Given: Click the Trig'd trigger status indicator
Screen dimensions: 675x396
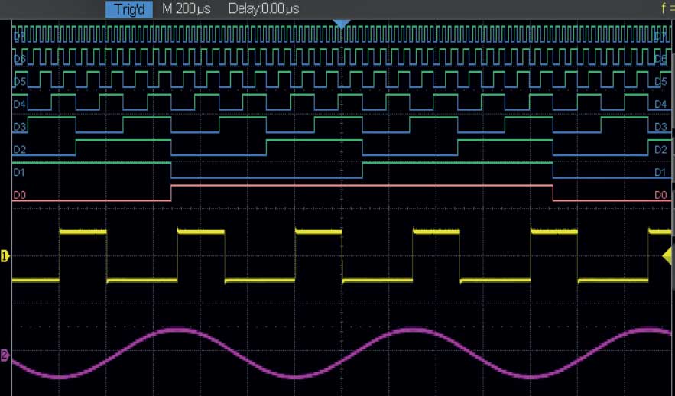Looking at the screenshot, I should (x=128, y=9).
